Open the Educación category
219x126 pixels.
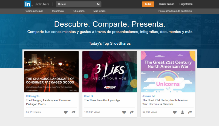point(79,11)
